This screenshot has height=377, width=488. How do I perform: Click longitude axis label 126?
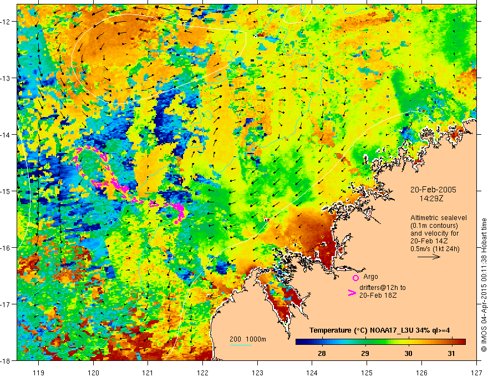coord(421,373)
